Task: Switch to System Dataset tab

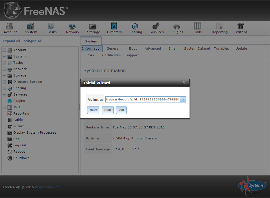Action: tap(197, 48)
